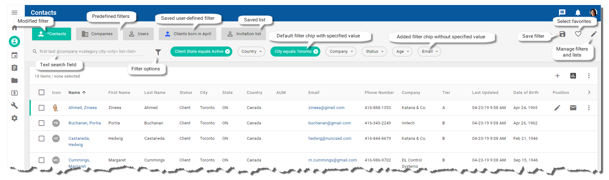The height and width of the screenshot is (180, 609).
Task: Click the notifications bell icon
Action: [x=578, y=13]
